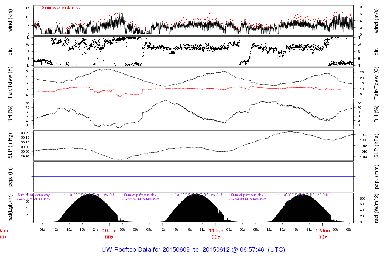Click the '10 min. peak winds in red' legend
Viewport: 387px width, 265px height.
point(60,8)
